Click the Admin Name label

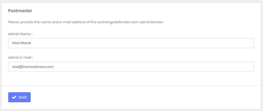20,34
